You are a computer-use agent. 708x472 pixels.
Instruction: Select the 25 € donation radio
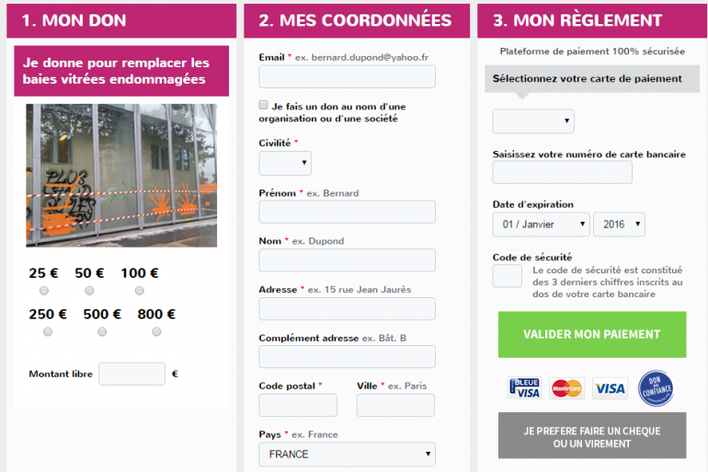click(x=44, y=291)
